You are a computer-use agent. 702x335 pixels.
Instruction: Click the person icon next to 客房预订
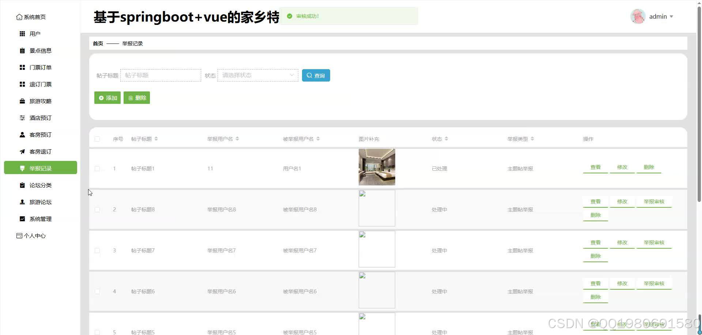(22, 135)
